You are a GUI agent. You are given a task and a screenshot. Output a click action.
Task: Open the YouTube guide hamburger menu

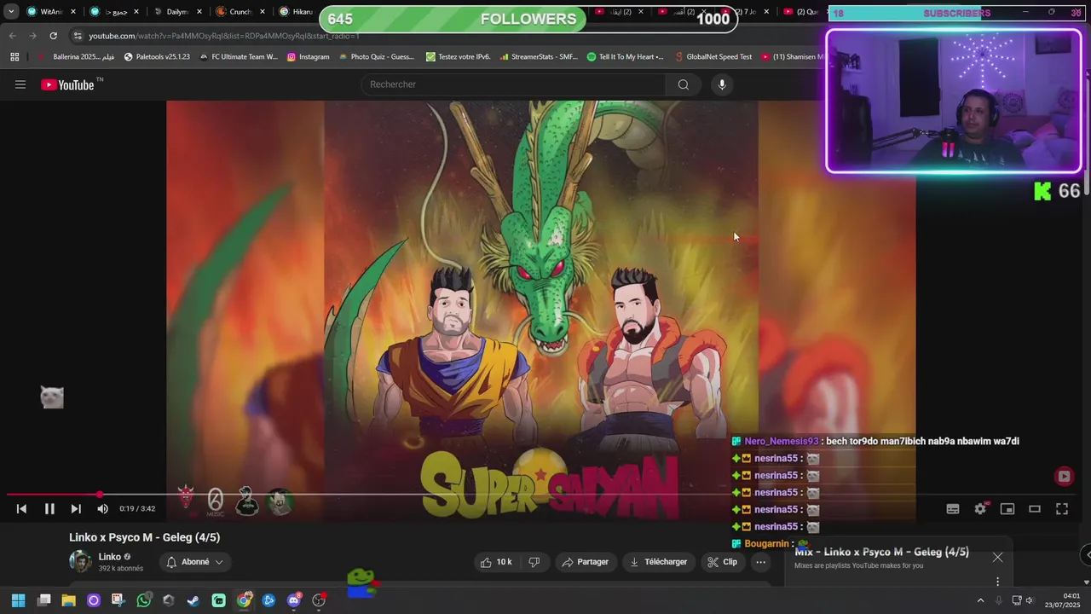click(x=20, y=84)
